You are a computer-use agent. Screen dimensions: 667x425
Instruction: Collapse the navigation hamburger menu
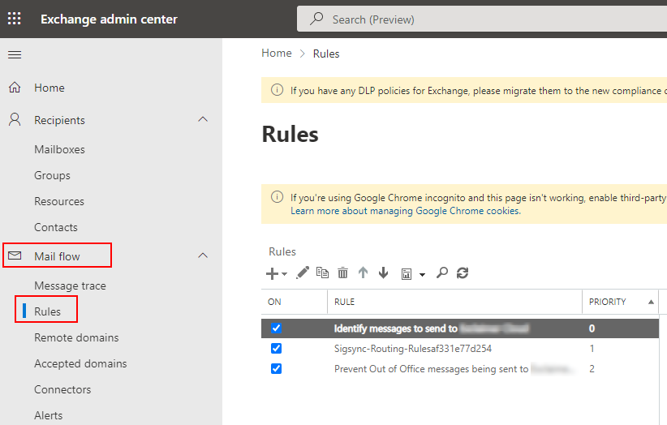click(x=15, y=54)
